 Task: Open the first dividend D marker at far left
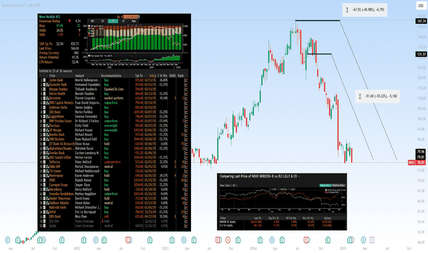pyautogui.click(x=8, y=240)
